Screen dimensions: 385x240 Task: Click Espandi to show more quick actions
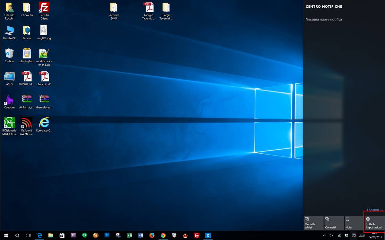(373, 210)
